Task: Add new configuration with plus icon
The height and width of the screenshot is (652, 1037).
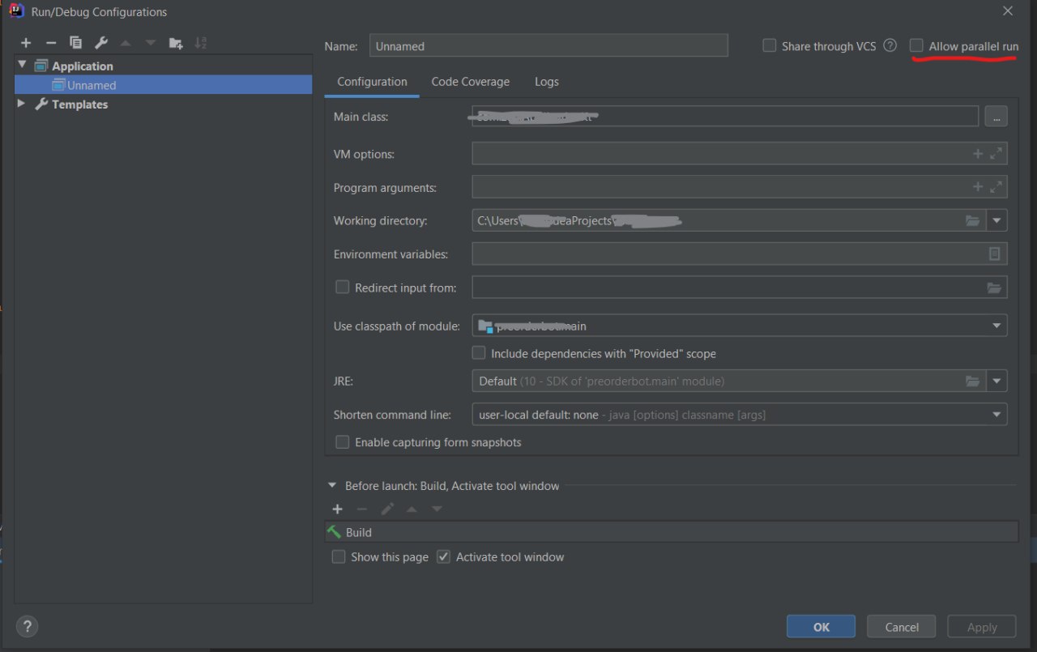Action: 26,43
